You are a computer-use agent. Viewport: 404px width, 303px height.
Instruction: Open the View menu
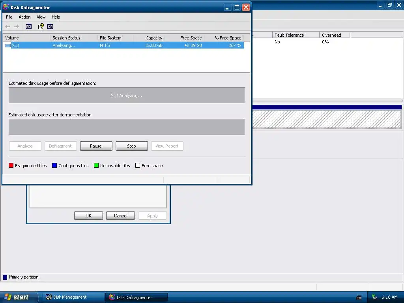(x=41, y=17)
